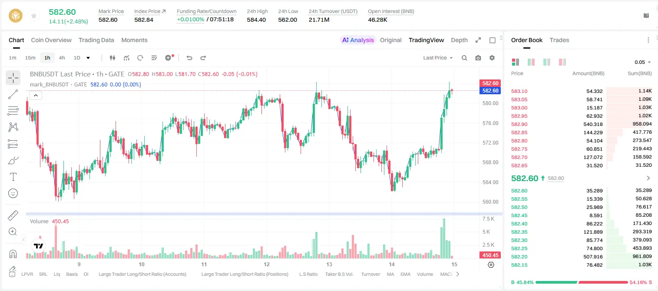The height and width of the screenshot is (291, 658).
Task: Open the emoji sticker tool
Action: coord(13,193)
